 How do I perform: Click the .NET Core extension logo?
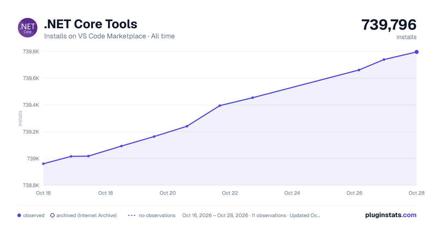click(27, 28)
